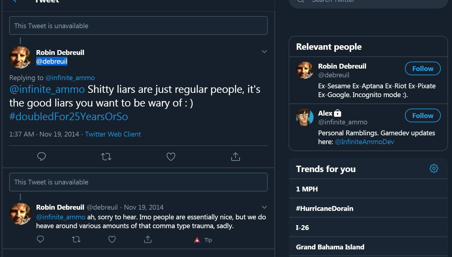This screenshot has height=257, width=452.
Task: Select the Grand Bahama Island trend
Action: 368,247
